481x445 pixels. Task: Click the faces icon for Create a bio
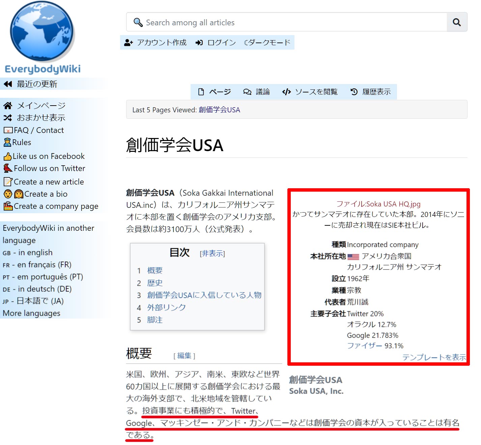click(x=13, y=194)
